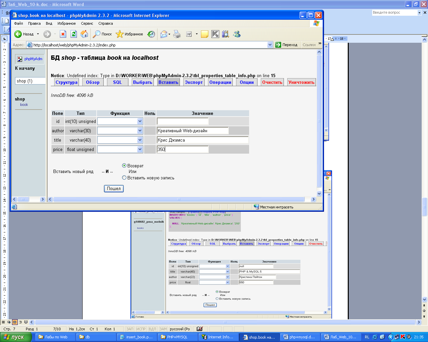Click the Edit with Word icon
The width and height of the screenshot is (428, 342).
pos(189,34)
